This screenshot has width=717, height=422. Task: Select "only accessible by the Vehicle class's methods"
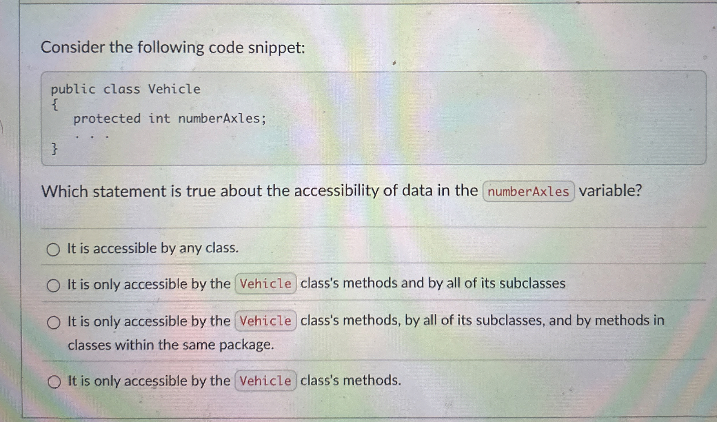click(x=54, y=382)
